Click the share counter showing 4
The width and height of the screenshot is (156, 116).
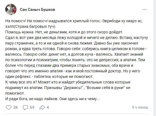click(48, 107)
